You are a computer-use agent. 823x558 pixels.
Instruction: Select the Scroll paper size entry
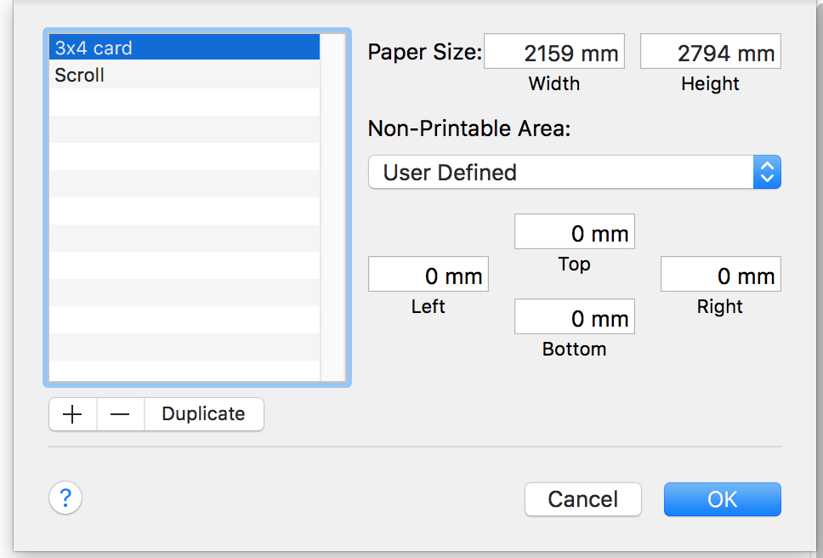184,75
